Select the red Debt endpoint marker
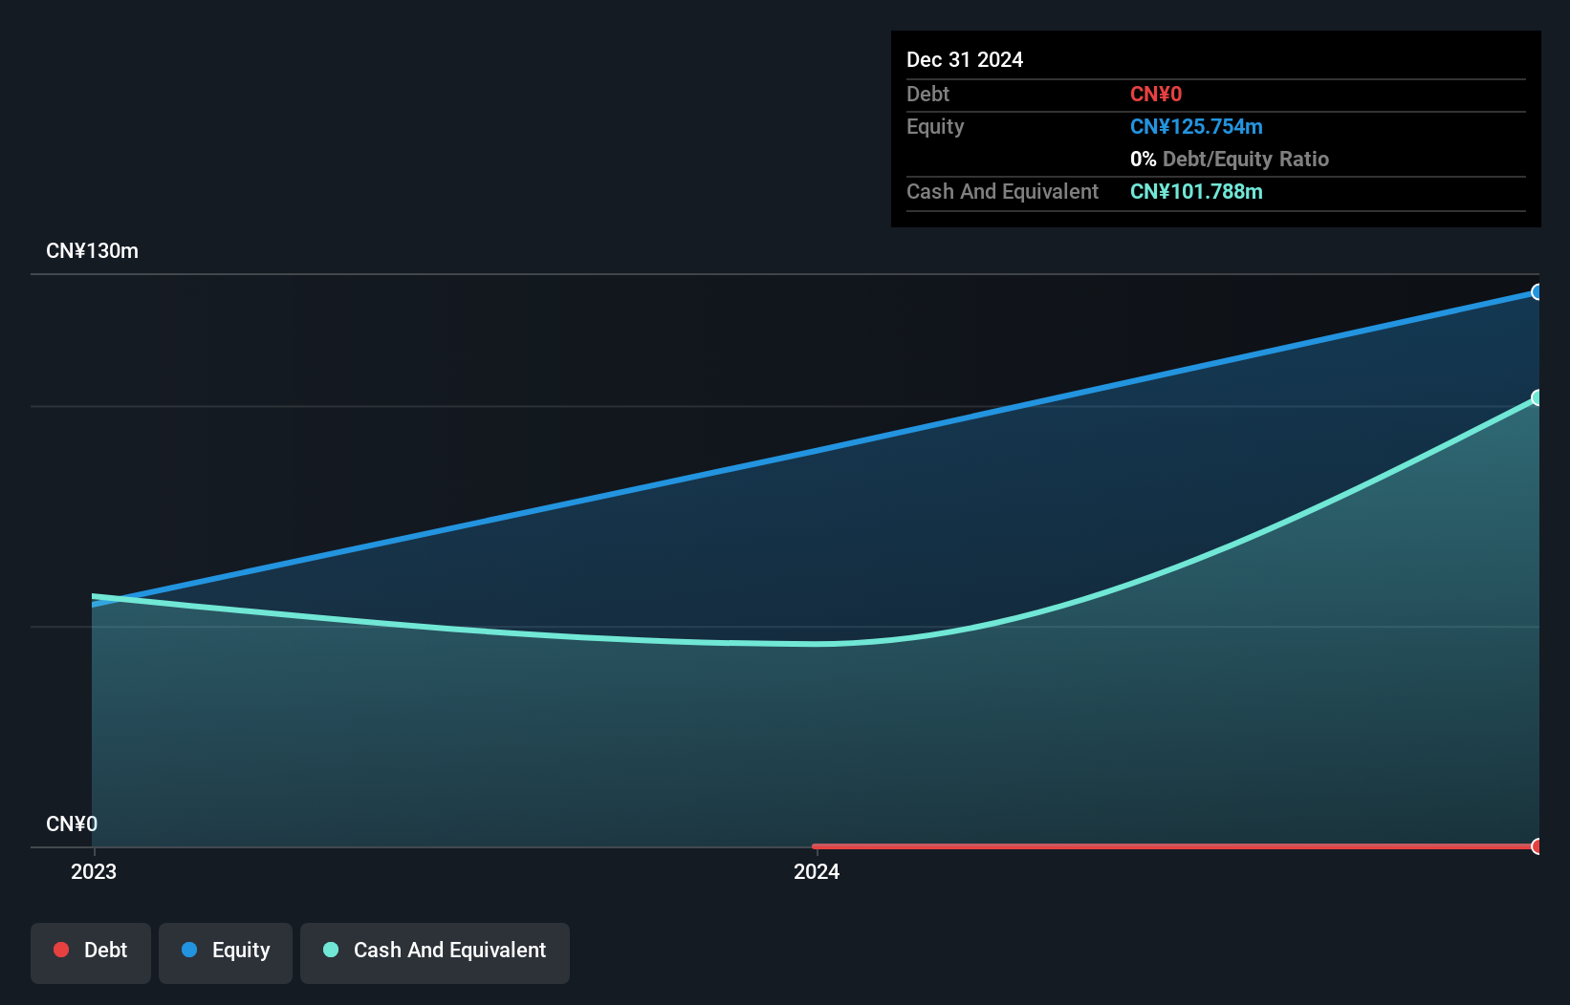The width and height of the screenshot is (1570, 1005). pos(1537,846)
